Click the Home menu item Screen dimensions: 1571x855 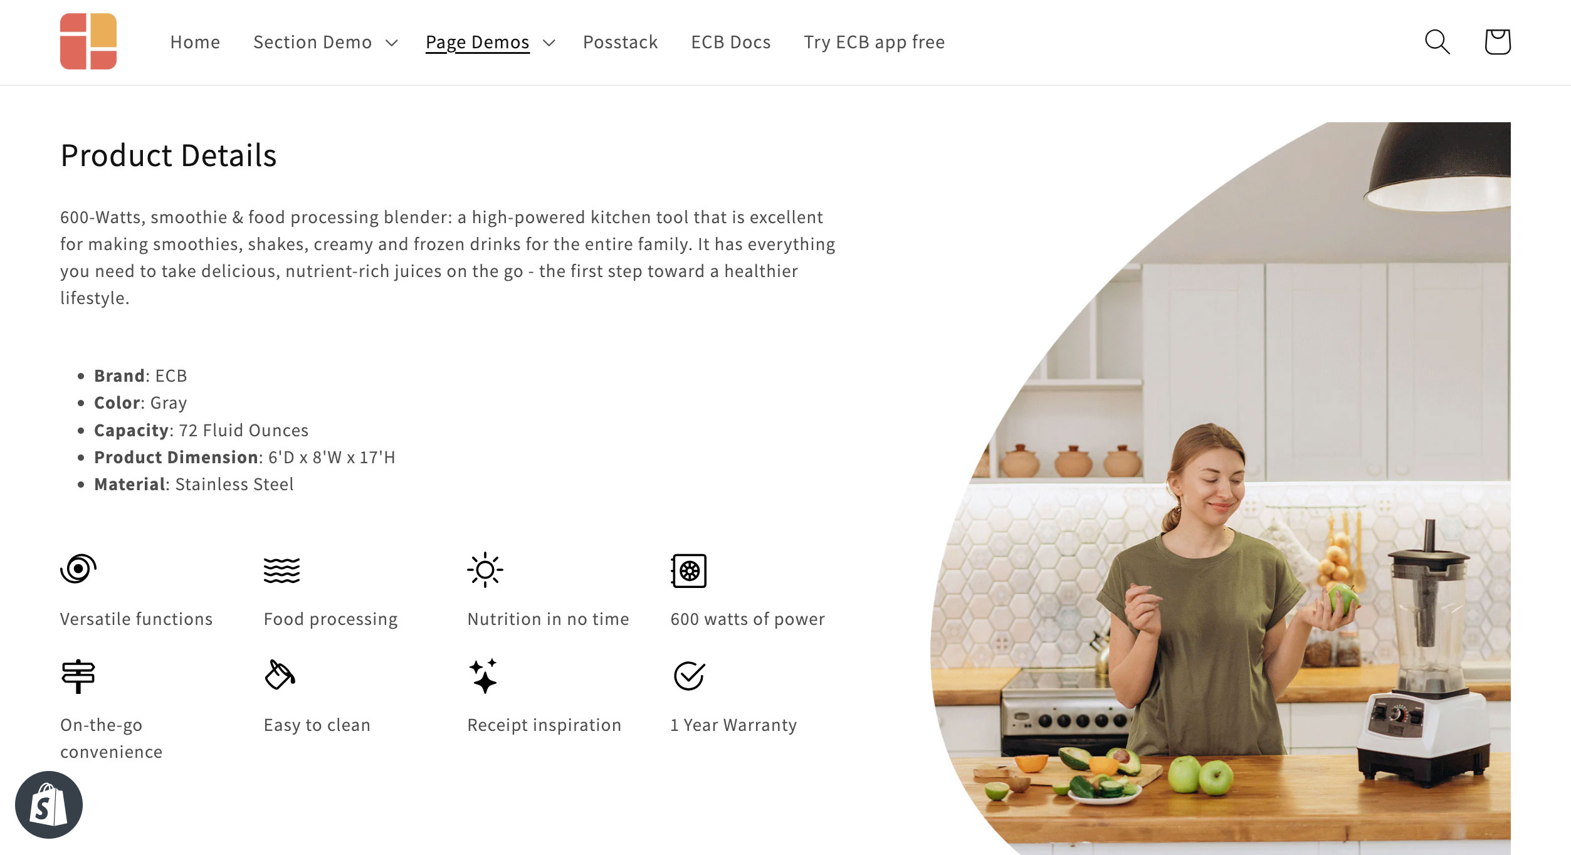(x=195, y=41)
